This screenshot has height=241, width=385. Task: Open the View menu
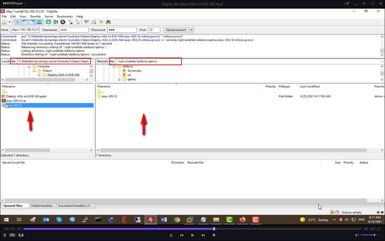point(23,17)
